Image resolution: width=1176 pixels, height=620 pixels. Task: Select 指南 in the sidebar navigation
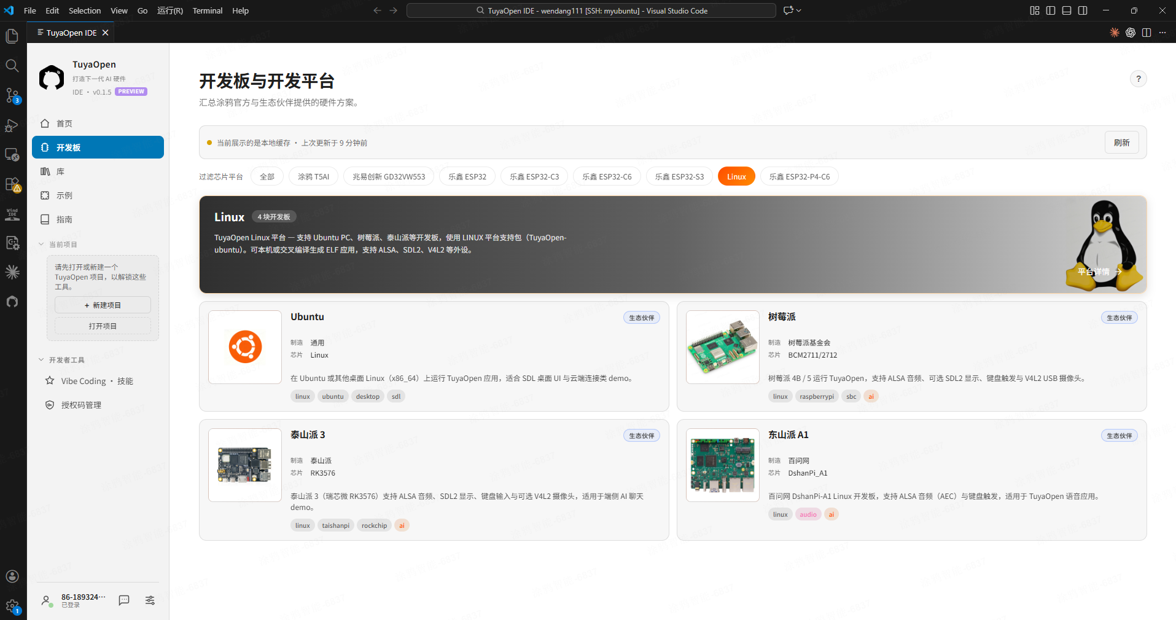(98, 219)
